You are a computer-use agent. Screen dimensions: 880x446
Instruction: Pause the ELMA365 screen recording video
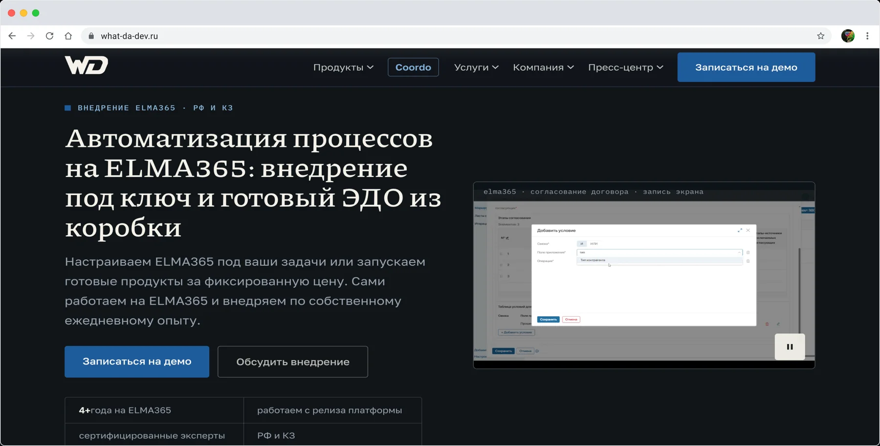pos(790,347)
